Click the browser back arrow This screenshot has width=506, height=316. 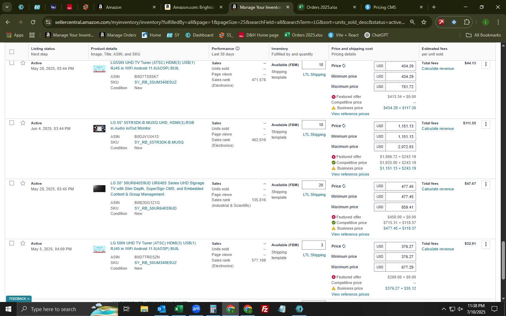point(8,22)
